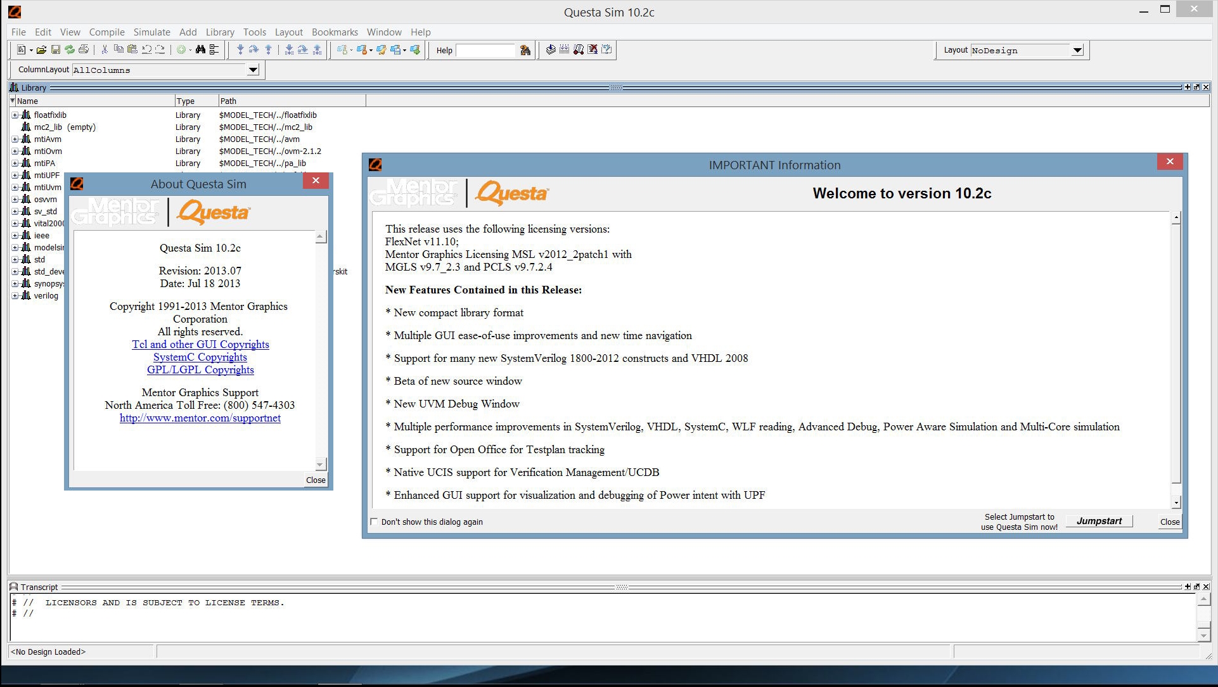Click the Help search input field
This screenshot has width=1218, height=687.
(486, 51)
